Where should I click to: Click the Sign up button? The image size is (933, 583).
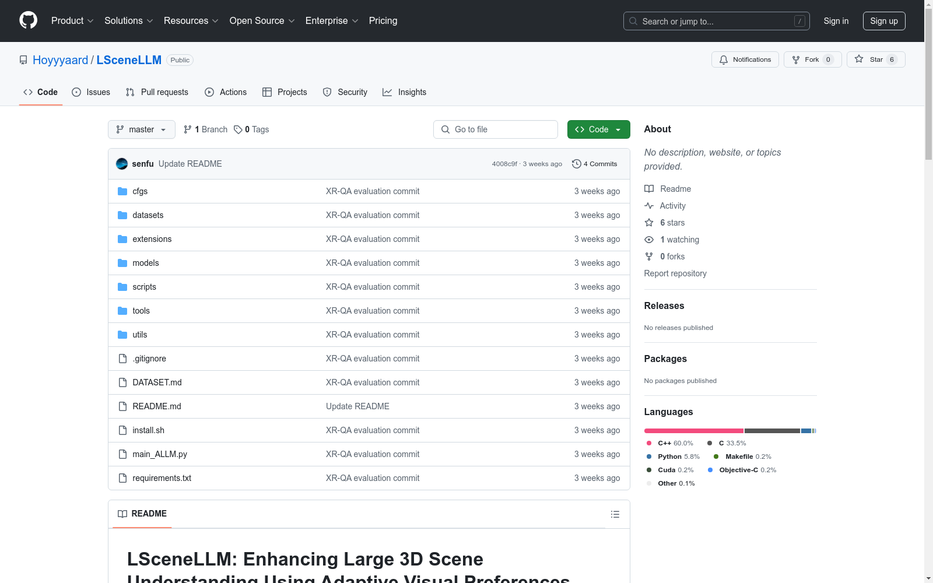884,21
